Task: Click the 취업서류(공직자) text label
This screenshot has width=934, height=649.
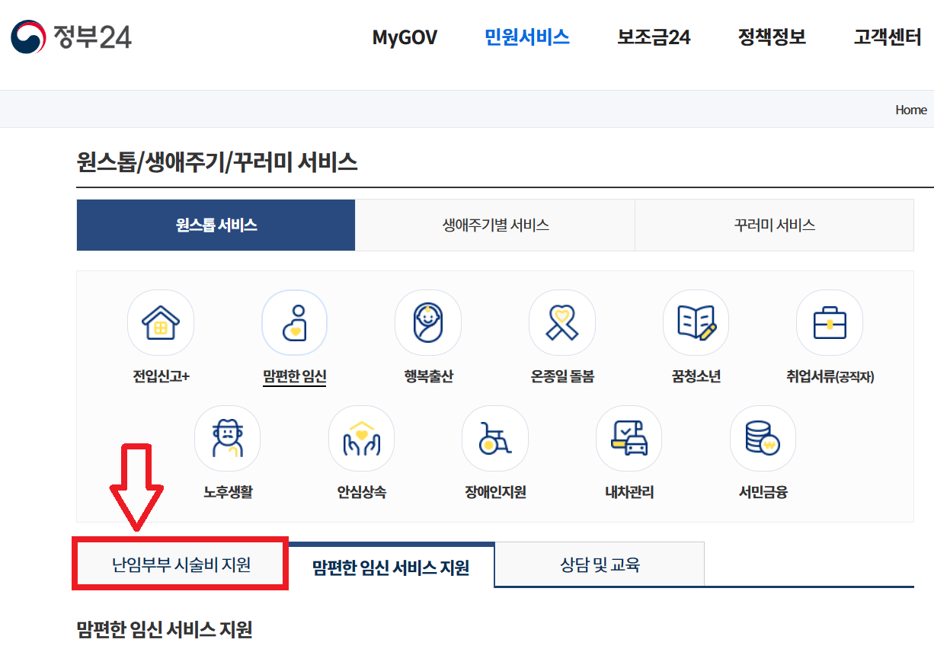Action: point(830,376)
